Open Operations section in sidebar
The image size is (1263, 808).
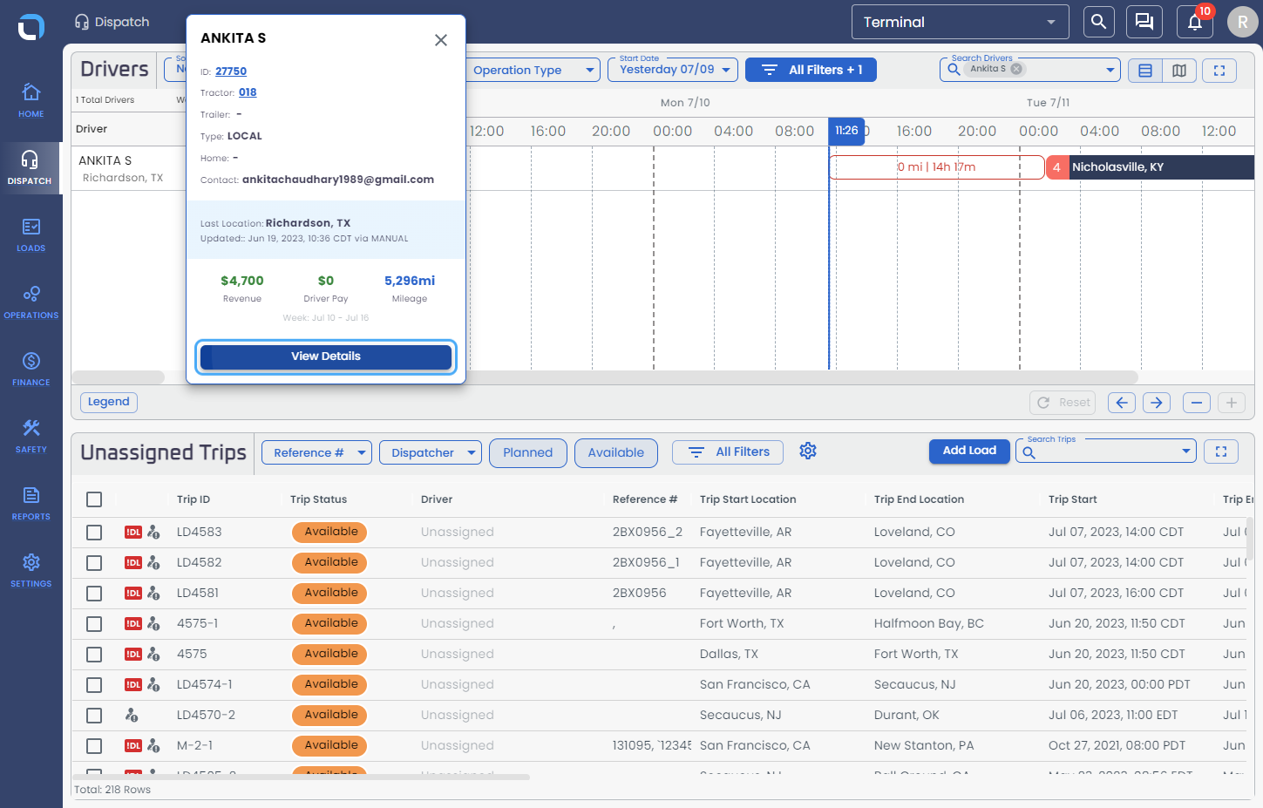pos(31,302)
